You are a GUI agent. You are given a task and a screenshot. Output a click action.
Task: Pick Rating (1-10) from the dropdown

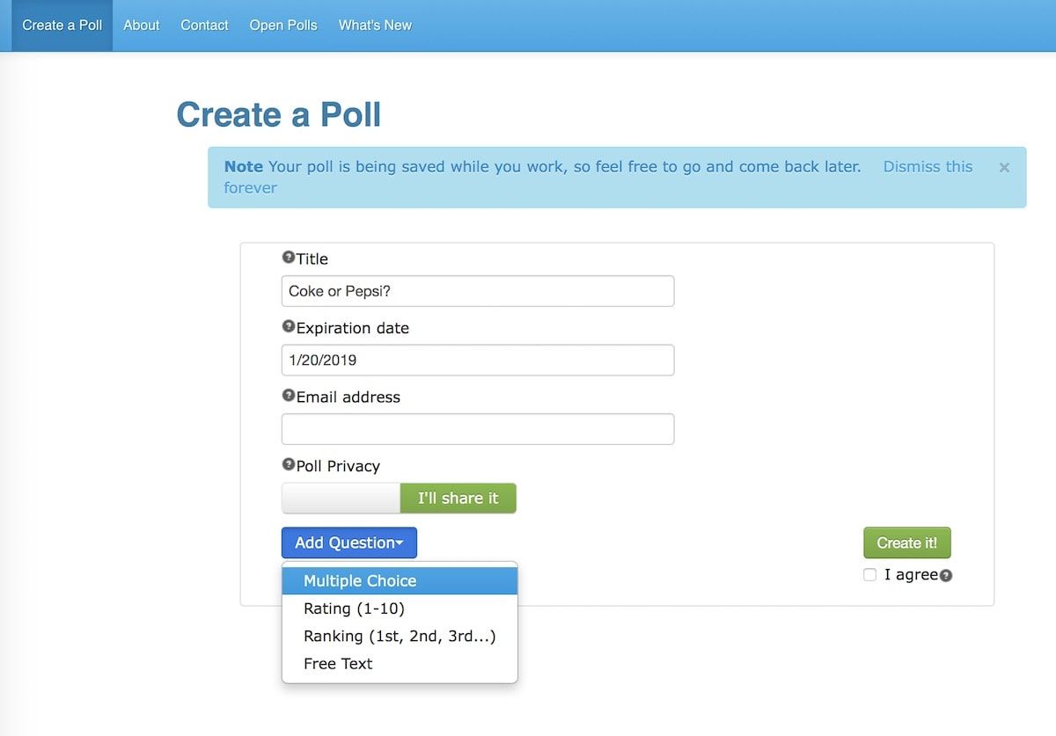(354, 608)
